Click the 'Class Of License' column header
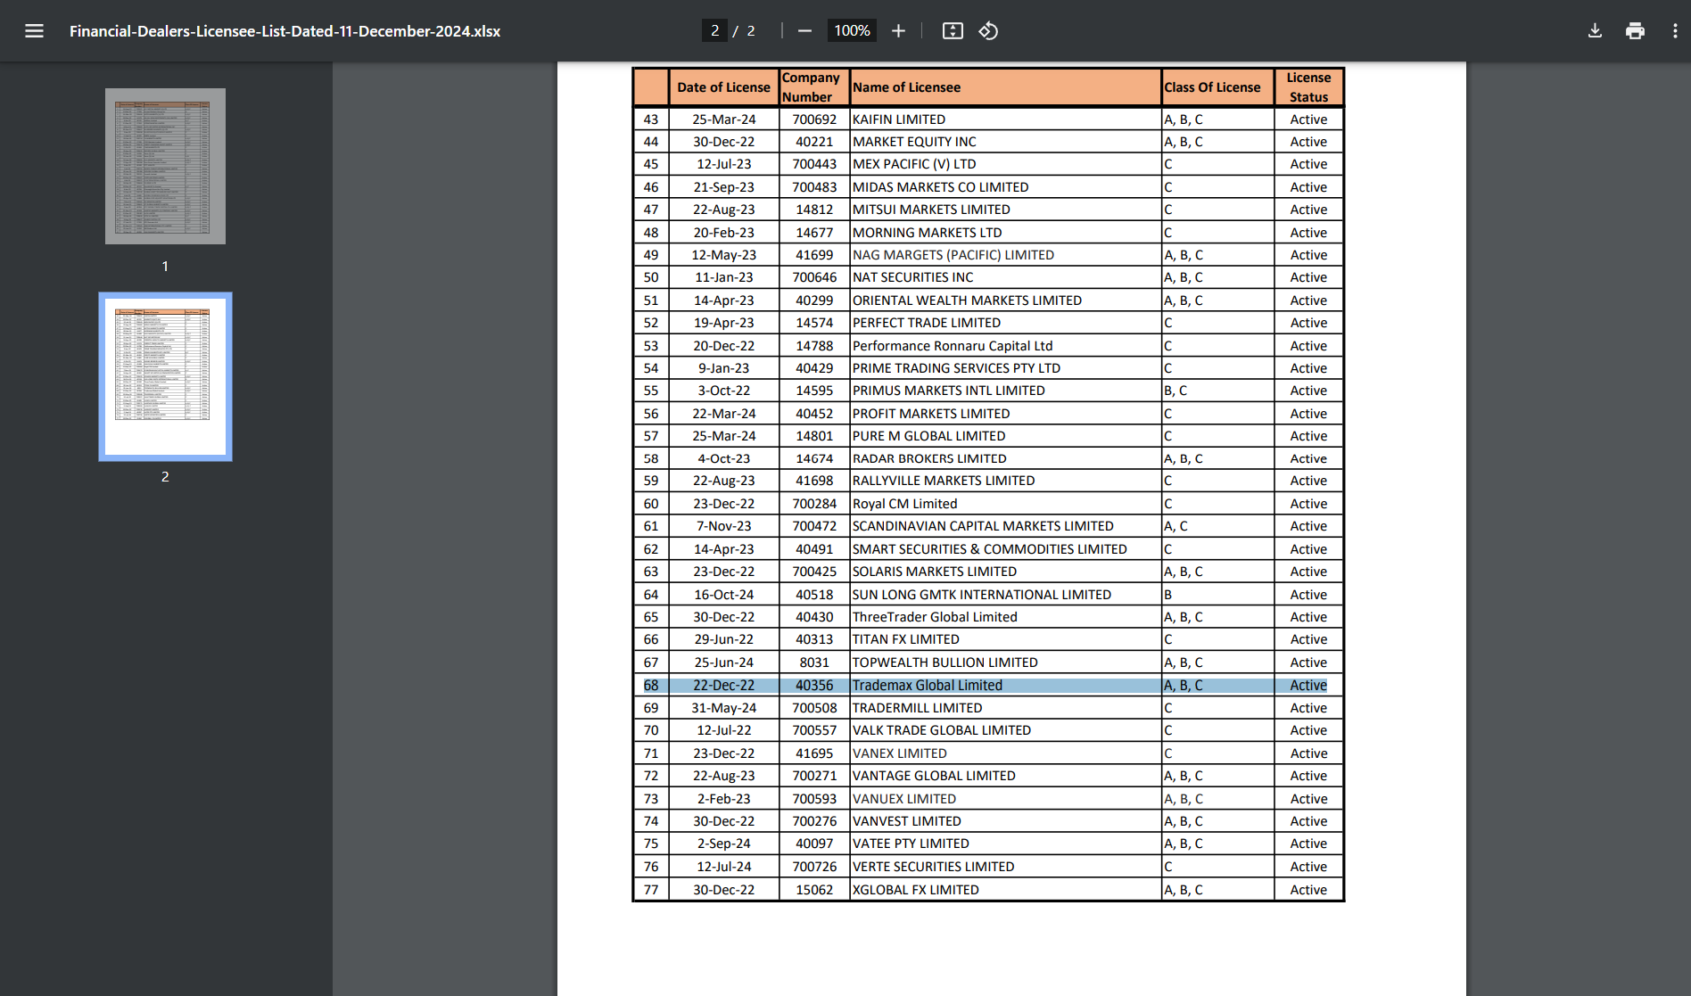Viewport: 1691px width, 996px height. (1217, 87)
